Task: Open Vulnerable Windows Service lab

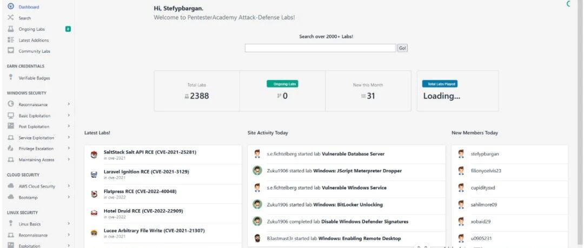Action: pos(354,187)
